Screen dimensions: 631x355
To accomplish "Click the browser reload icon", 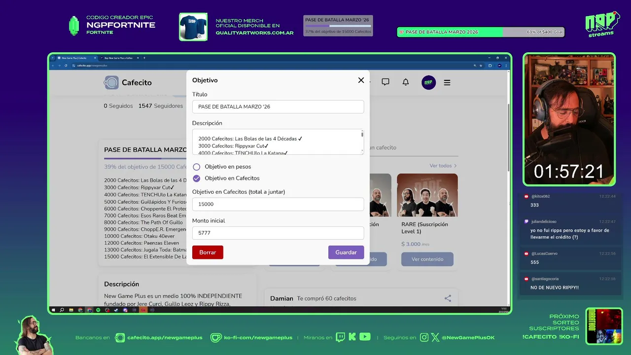I will 66,65.
